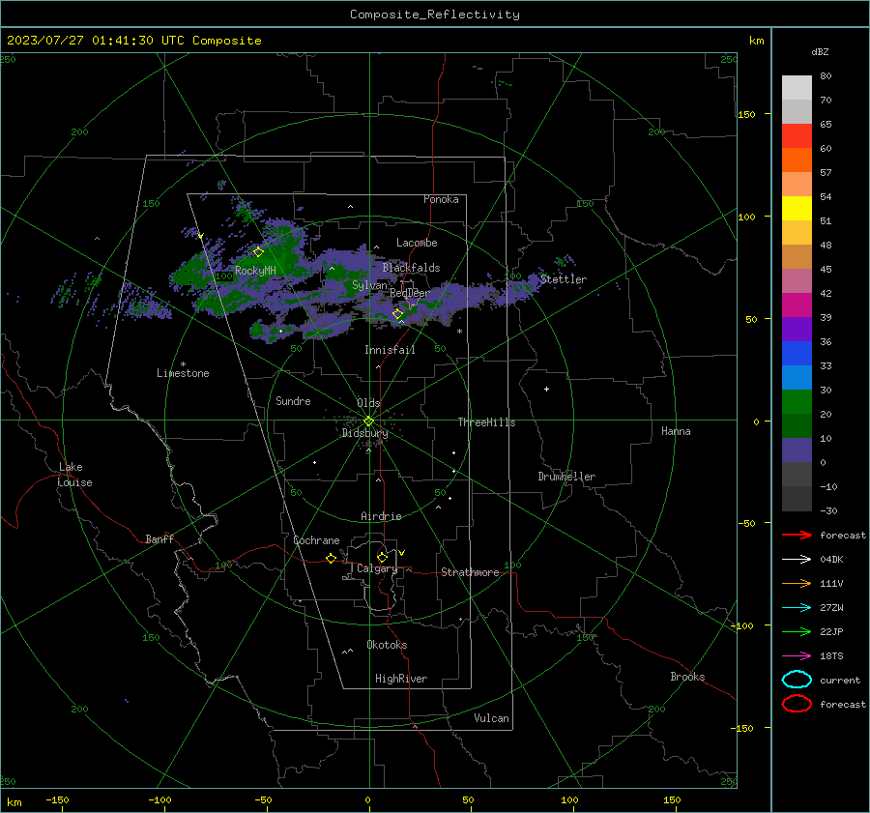
Task: Click the Okotoks town label
Action: click(387, 645)
